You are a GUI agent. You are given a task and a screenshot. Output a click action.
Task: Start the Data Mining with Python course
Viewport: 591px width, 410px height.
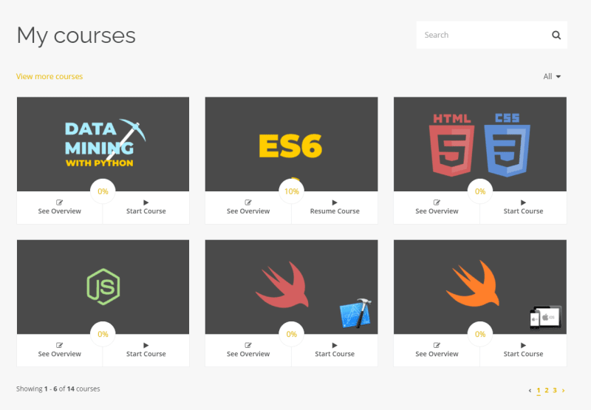146,208
